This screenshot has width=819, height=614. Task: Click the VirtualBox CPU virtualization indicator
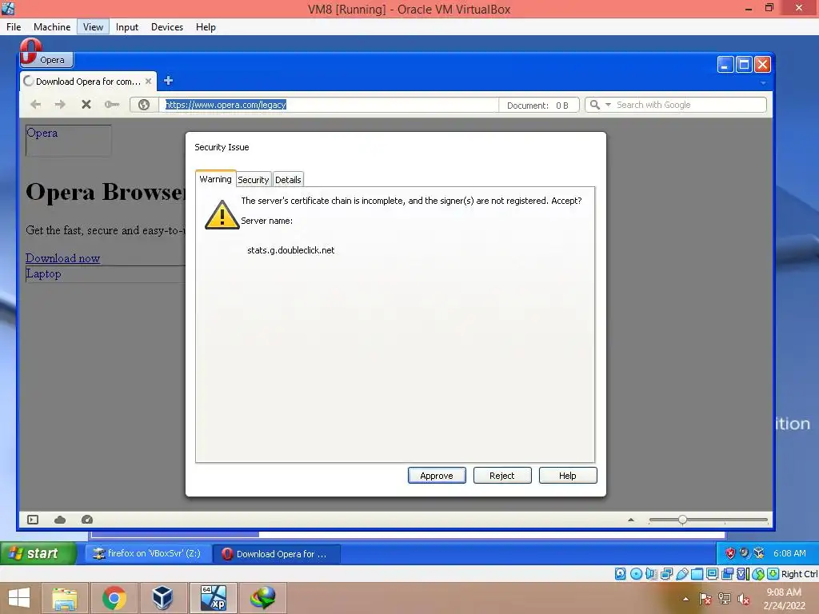pyautogui.click(x=743, y=574)
